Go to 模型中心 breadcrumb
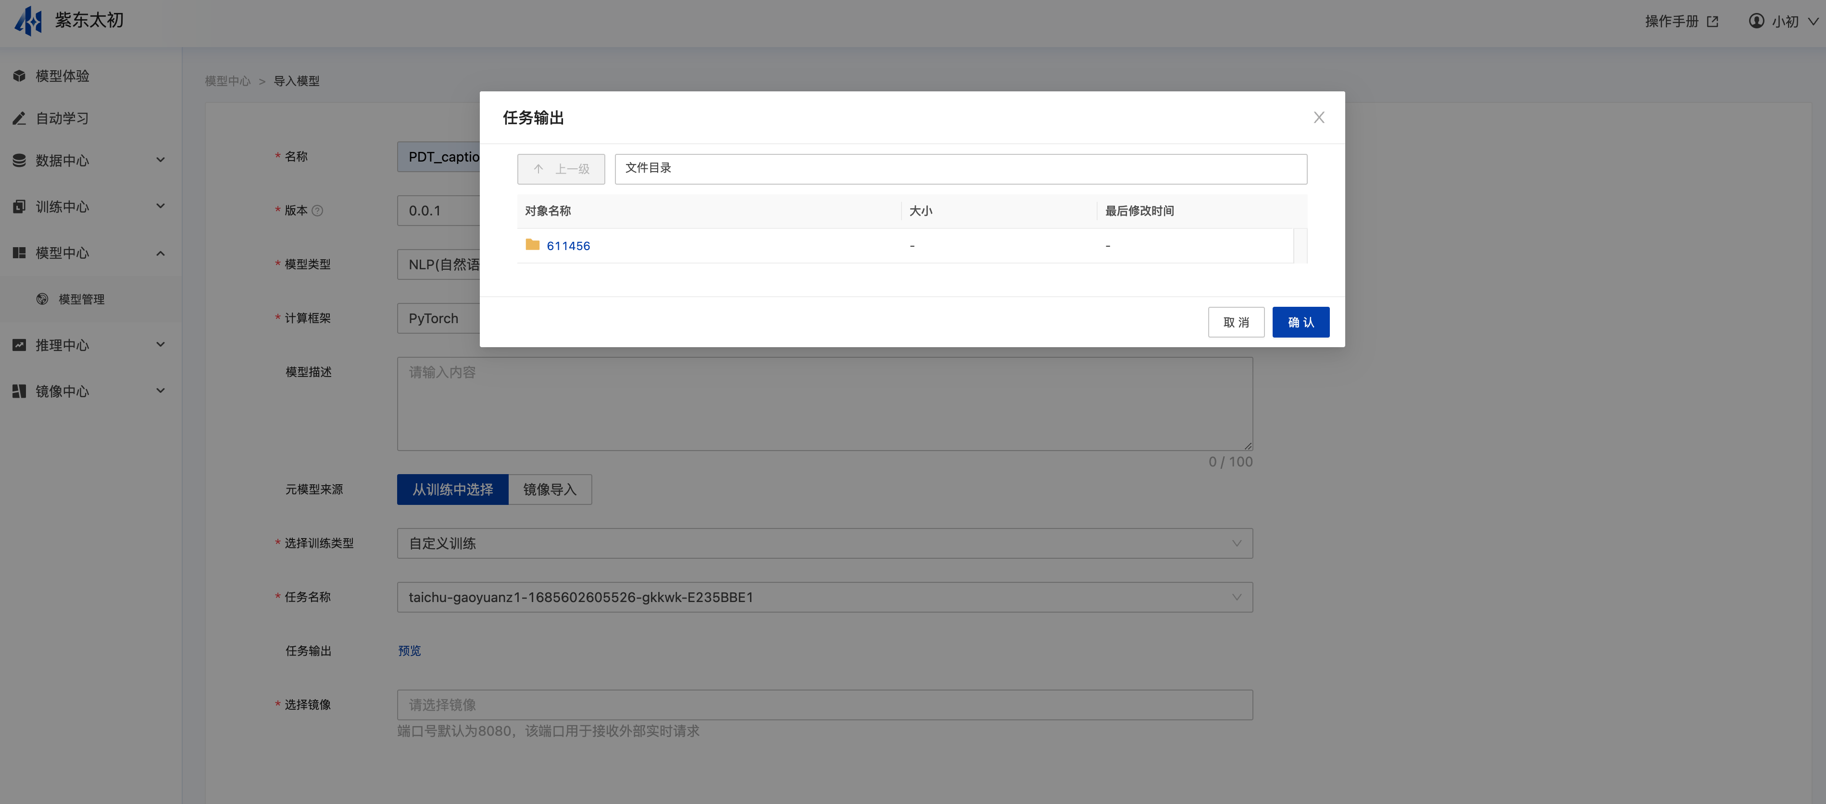The height and width of the screenshot is (804, 1826). pyautogui.click(x=227, y=81)
